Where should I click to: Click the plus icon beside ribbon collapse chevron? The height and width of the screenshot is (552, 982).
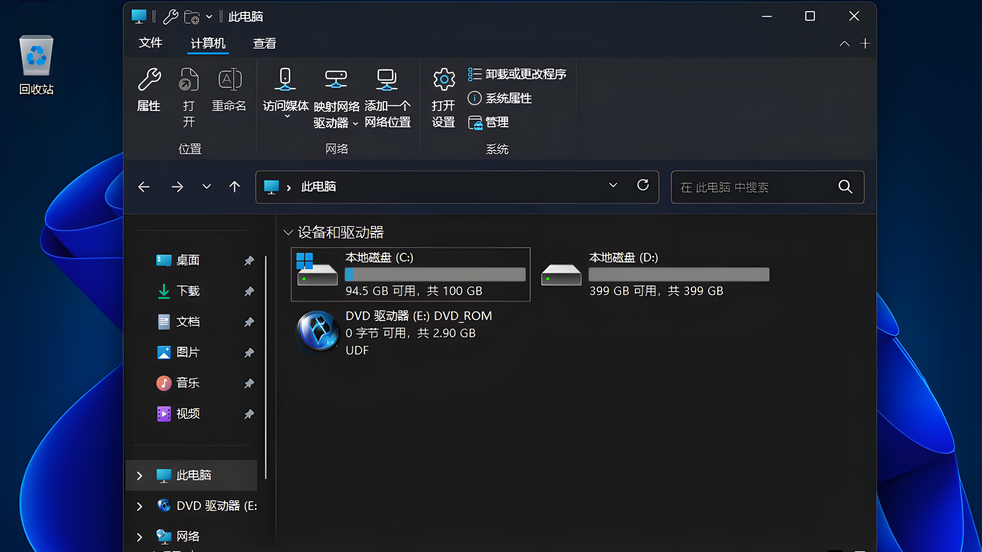pos(865,43)
